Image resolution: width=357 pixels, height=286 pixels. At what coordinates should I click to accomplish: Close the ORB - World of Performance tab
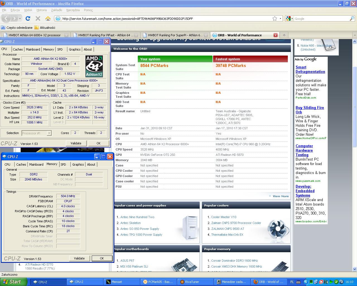(276, 35)
